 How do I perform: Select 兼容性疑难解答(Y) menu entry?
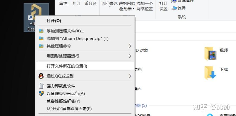pos(63,101)
